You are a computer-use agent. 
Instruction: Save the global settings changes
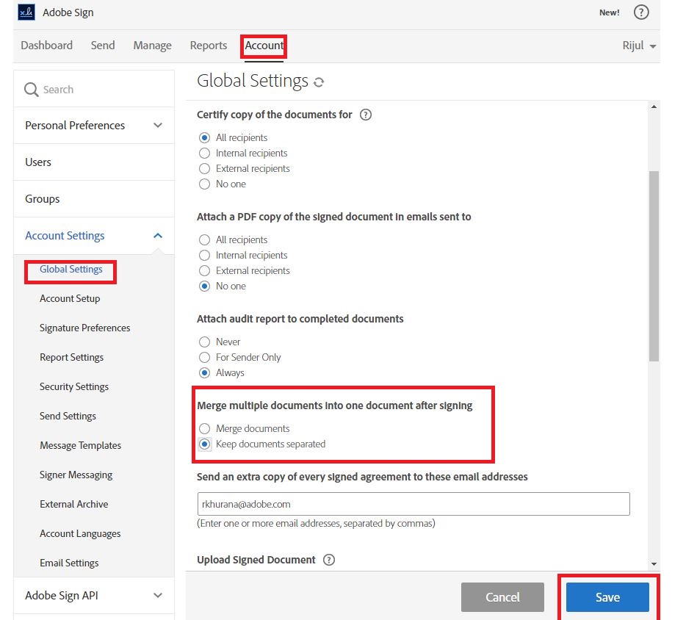pyautogui.click(x=607, y=597)
